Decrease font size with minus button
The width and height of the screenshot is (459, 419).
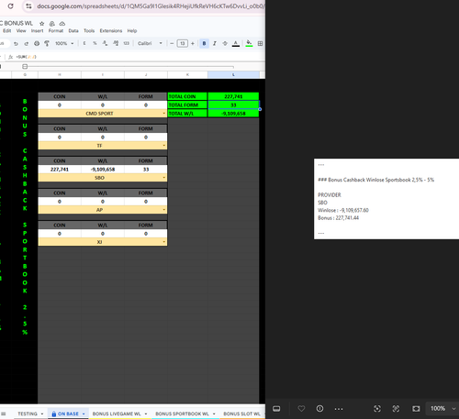pos(172,44)
